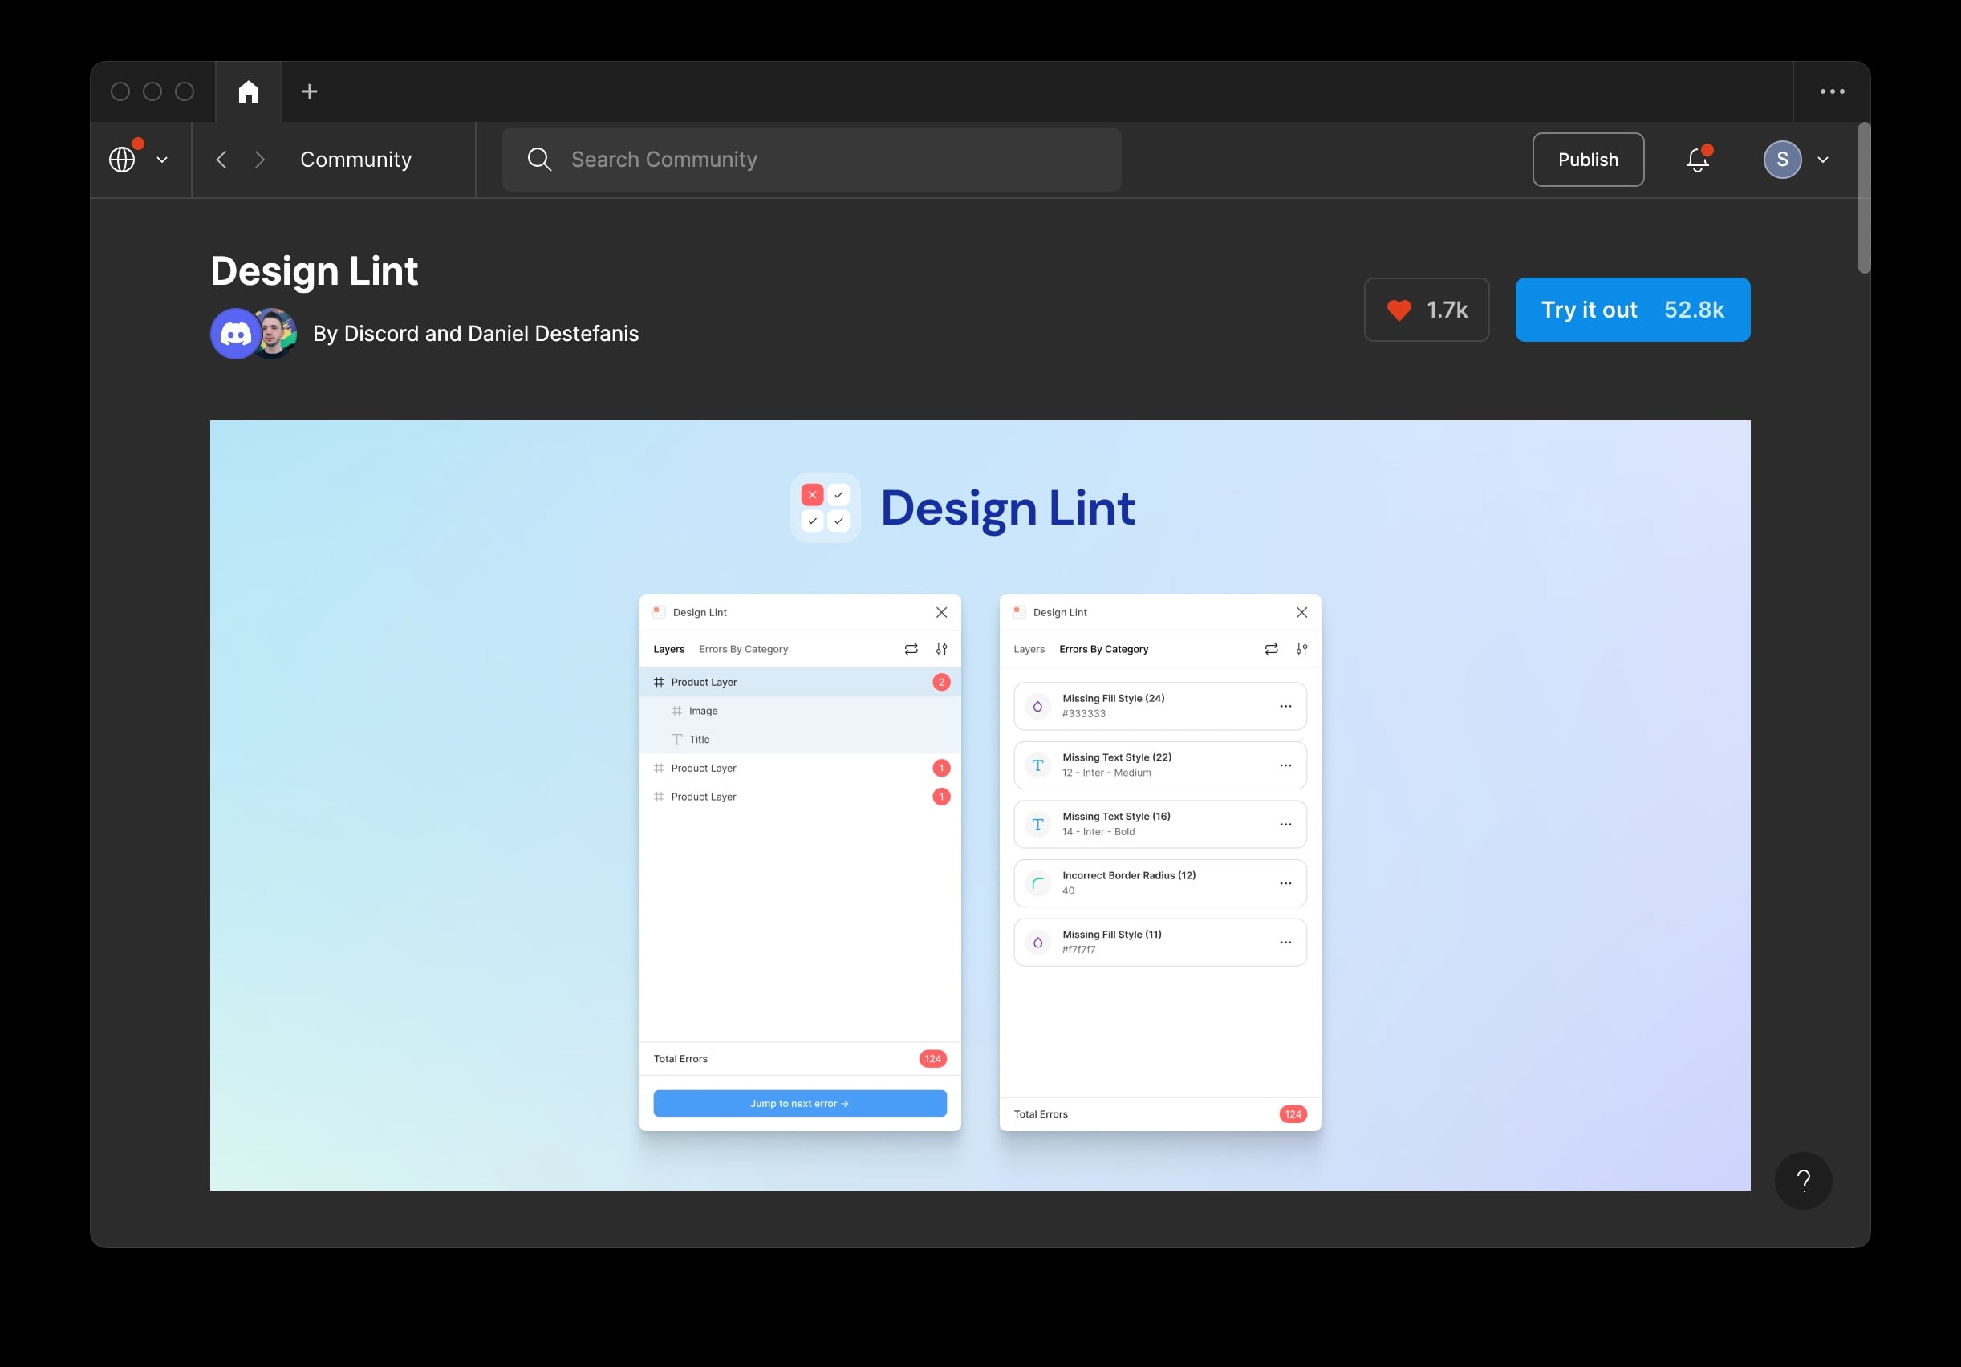Image resolution: width=1961 pixels, height=1367 pixels.
Task: Open menu for Missing Fill Style (11)
Action: point(1285,942)
